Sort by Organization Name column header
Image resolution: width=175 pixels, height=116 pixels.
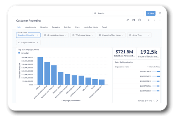[x=123, y=67]
